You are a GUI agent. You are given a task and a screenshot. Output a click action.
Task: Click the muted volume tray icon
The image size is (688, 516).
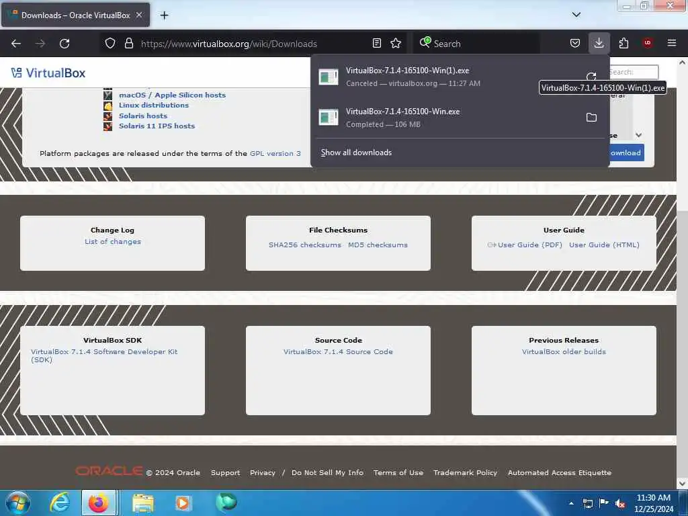(620, 503)
